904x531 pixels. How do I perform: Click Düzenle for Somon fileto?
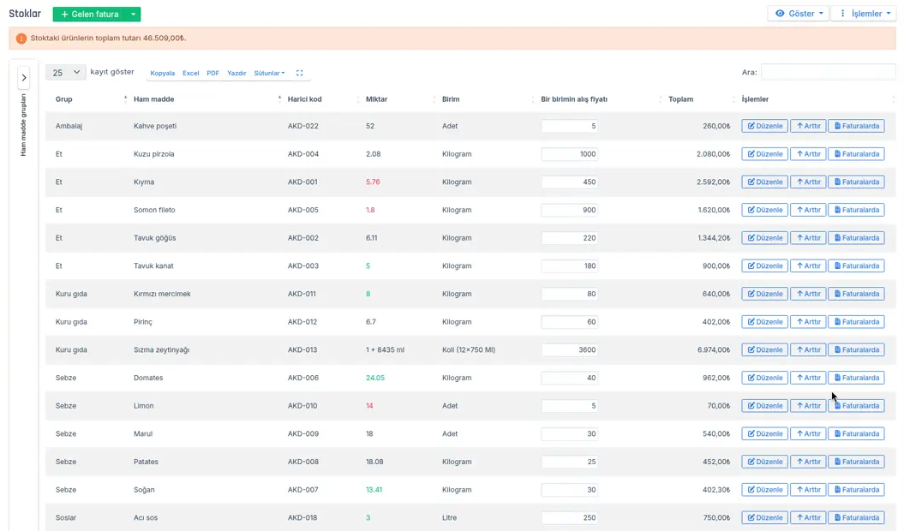pyautogui.click(x=764, y=210)
